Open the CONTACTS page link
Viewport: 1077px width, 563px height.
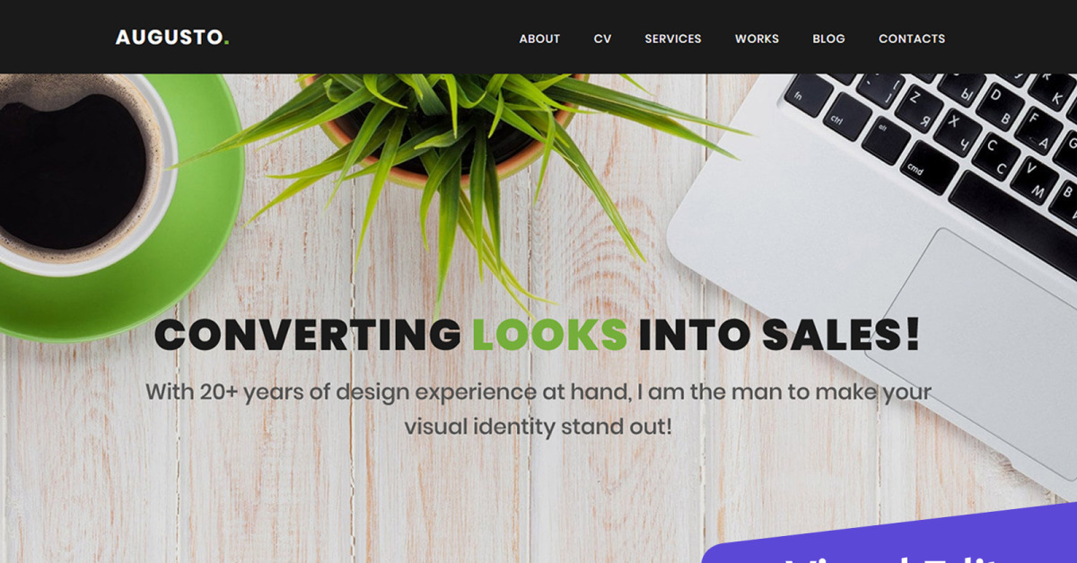tap(912, 39)
